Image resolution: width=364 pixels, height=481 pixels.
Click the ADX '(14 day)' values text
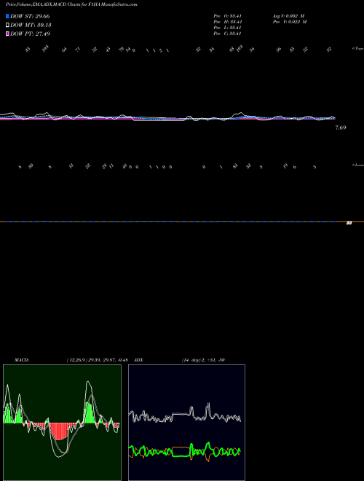pyautogui.click(x=203, y=360)
